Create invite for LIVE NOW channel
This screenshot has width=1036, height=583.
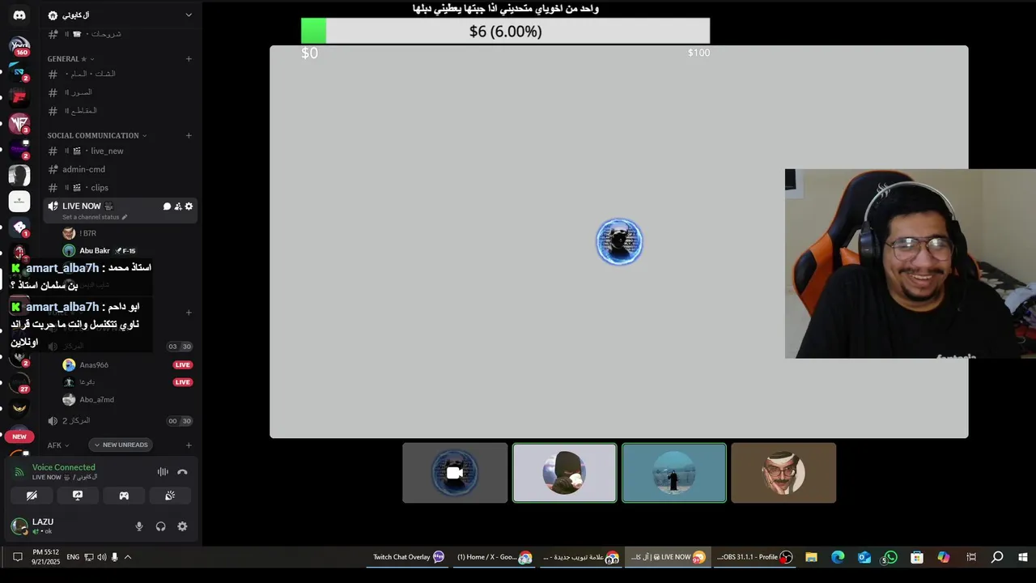(x=178, y=206)
